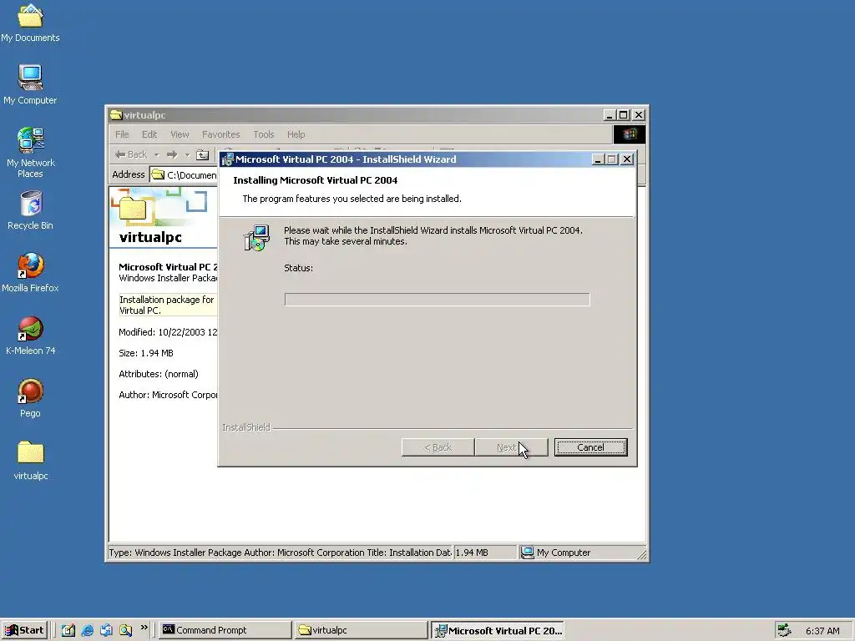Open the View menu in virtualpc window
The image size is (855, 641).
pos(180,134)
